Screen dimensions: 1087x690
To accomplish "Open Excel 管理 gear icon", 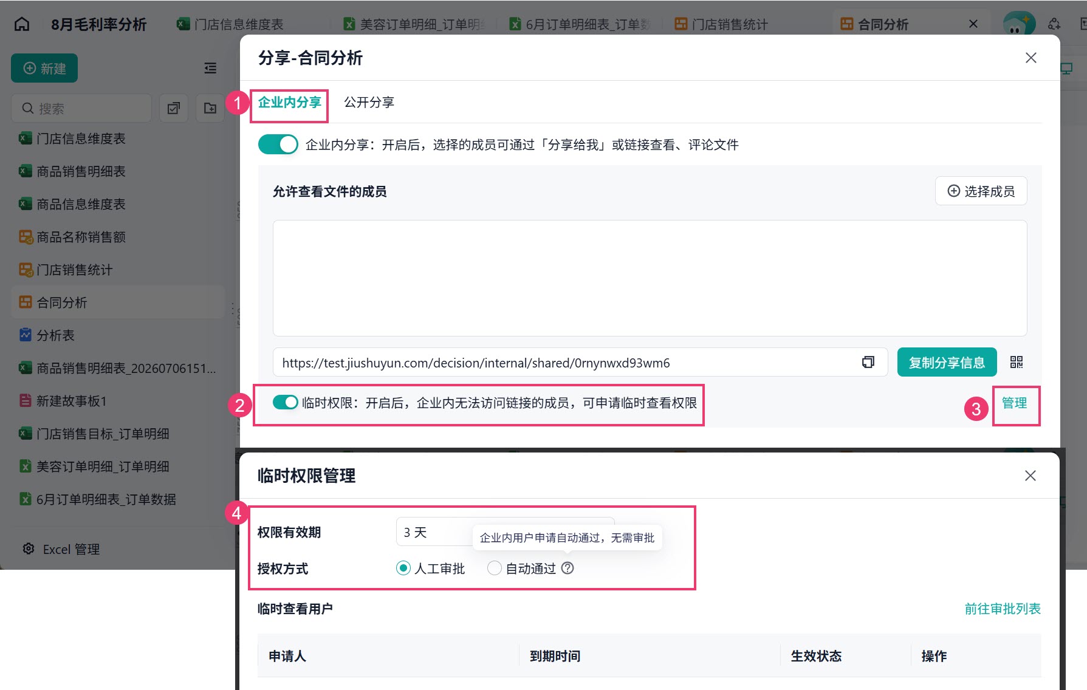I will click(x=28, y=549).
